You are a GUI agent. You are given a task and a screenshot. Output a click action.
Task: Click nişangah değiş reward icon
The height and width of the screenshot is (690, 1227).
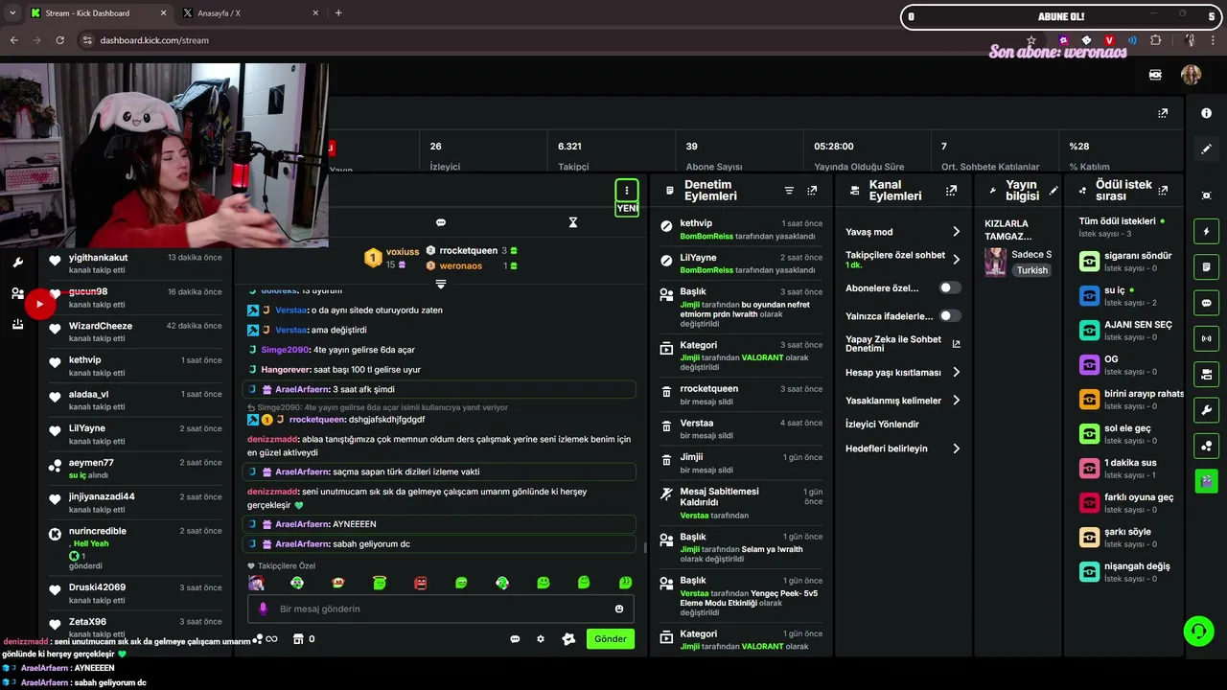[x=1089, y=572]
